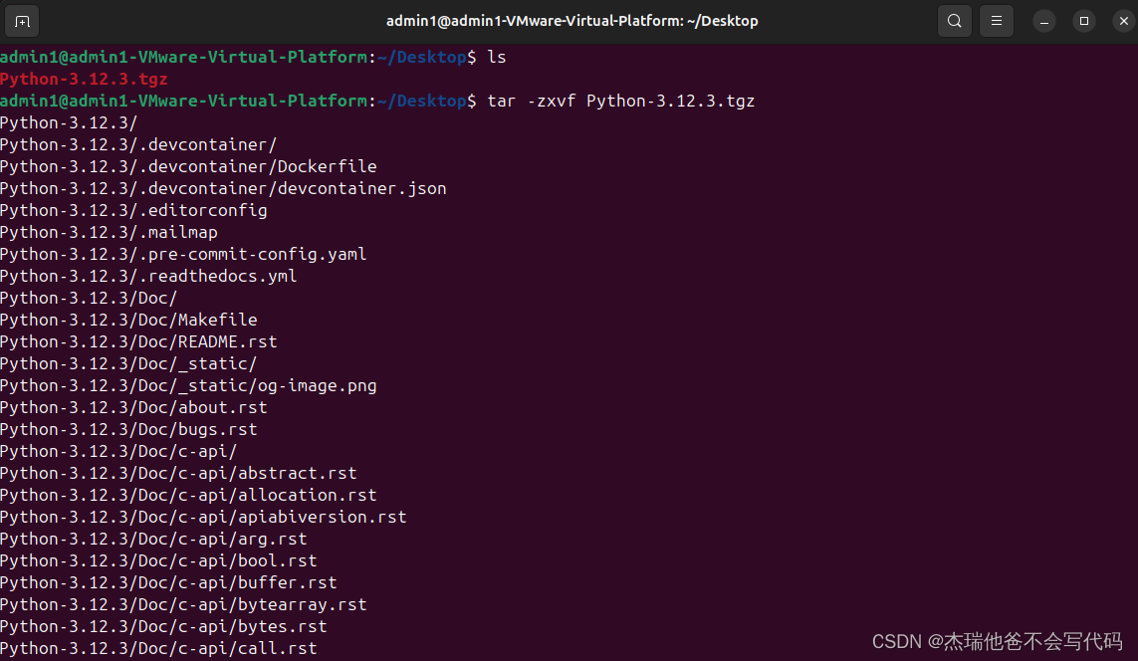Viewport: 1138px width, 661px height.
Task: Click the title bar showing ~/Desktop path
Action: pos(571,20)
